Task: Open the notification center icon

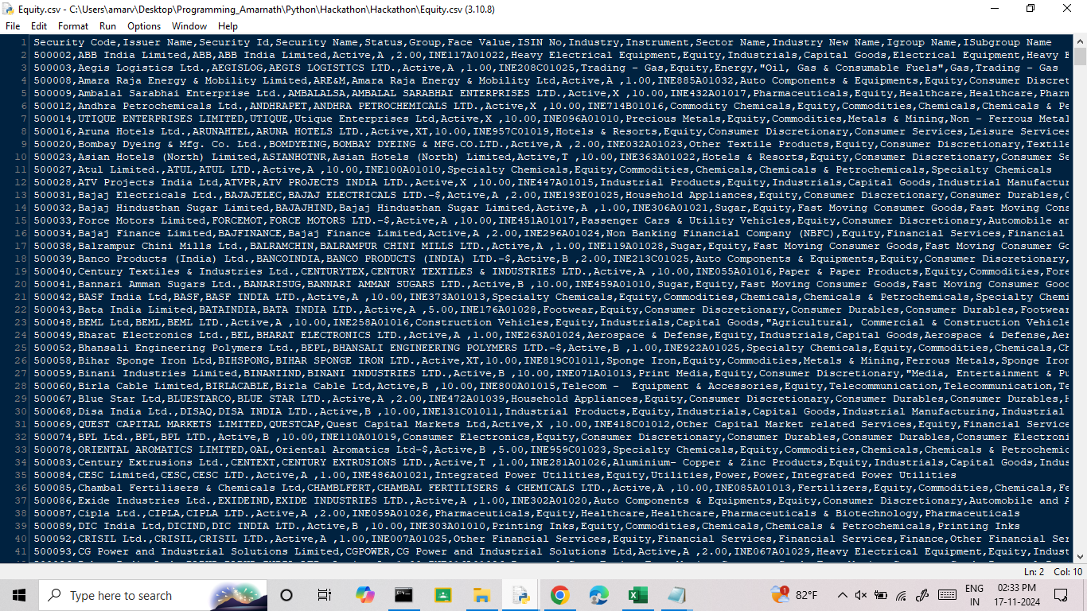Action: pyautogui.click(x=1060, y=595)
